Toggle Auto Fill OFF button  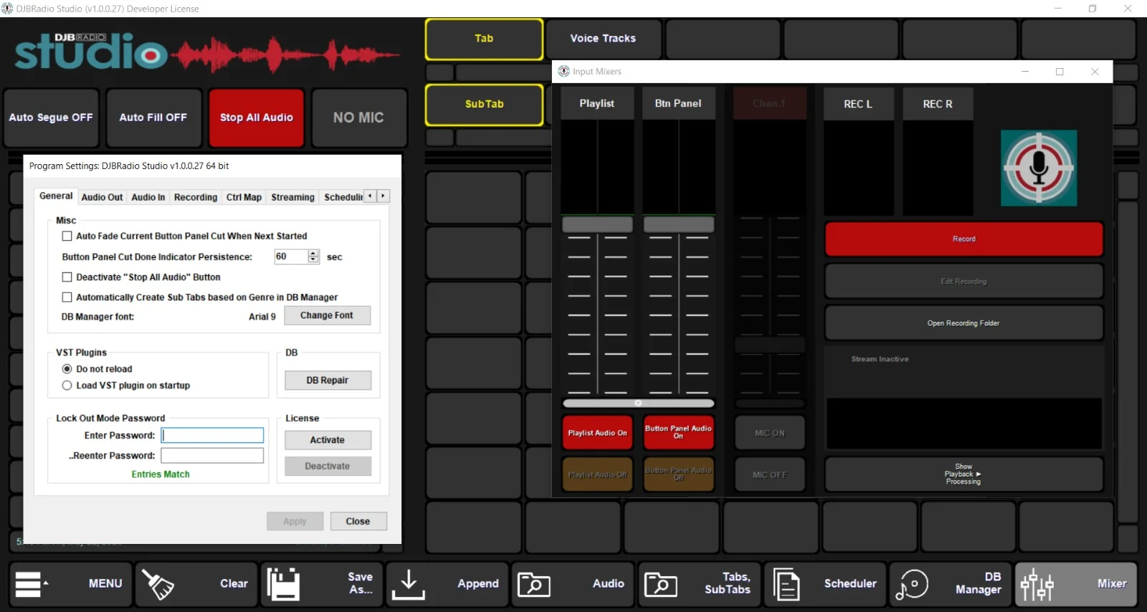(x=153, y=118)
